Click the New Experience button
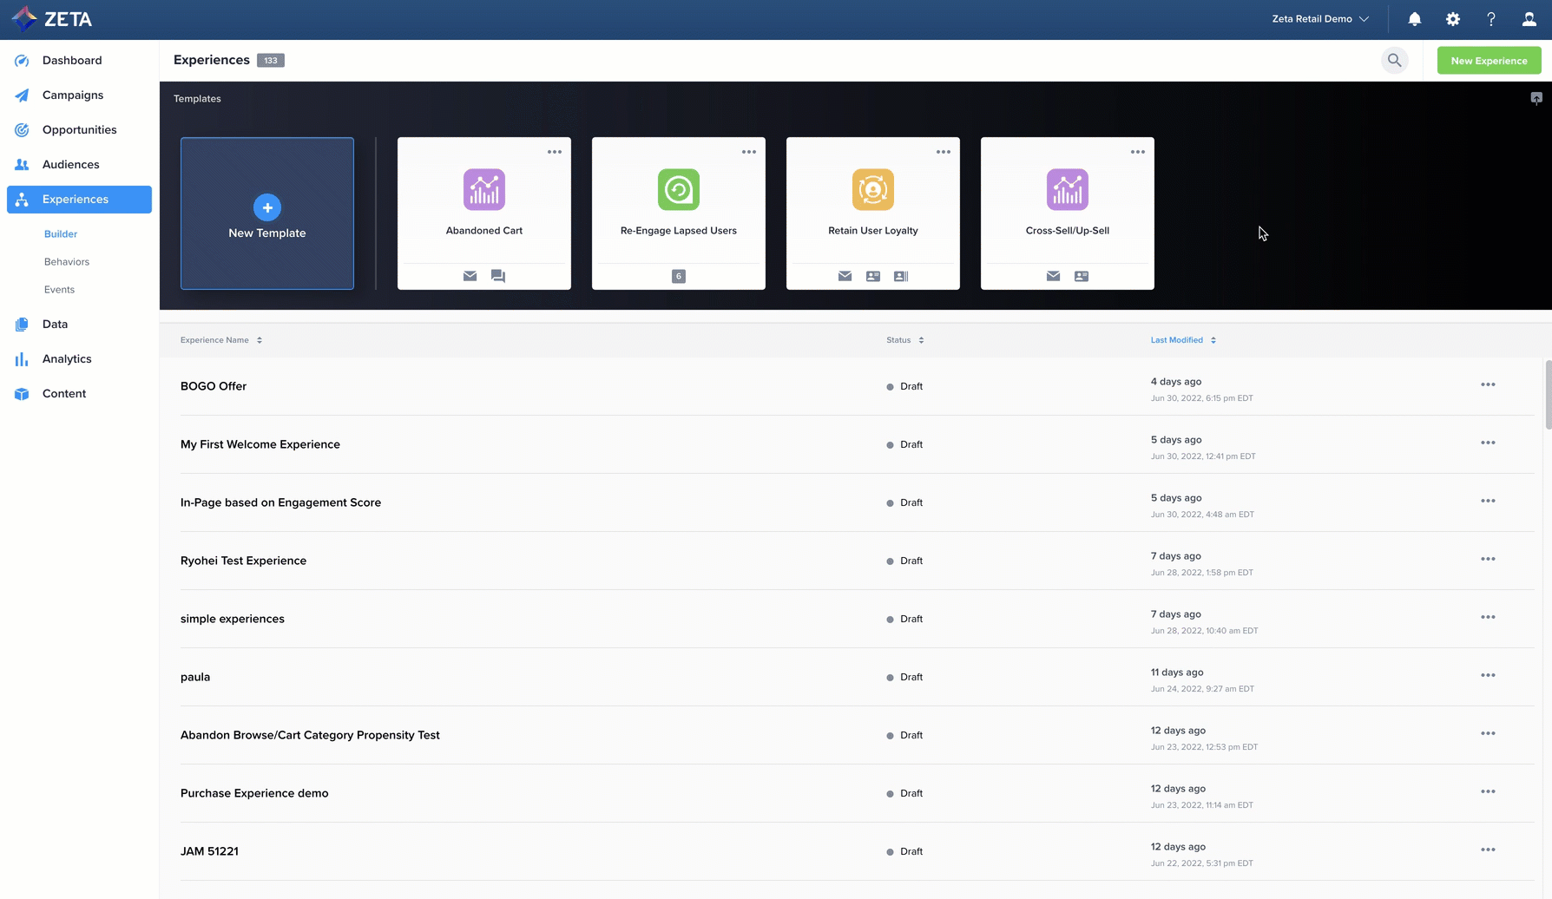 click(1489, 61)
